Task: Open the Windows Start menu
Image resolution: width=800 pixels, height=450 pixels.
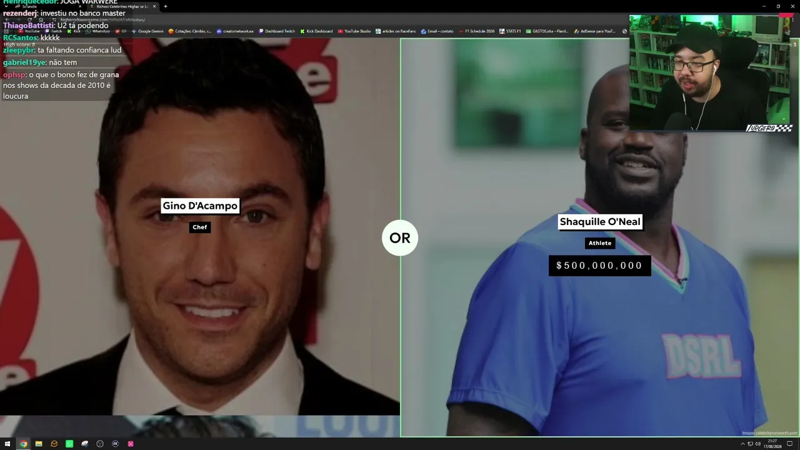Action: (7, 444)
